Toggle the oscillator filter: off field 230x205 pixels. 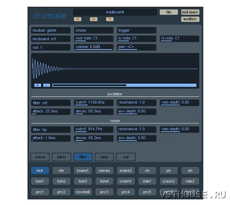click(x=51, y=103)
